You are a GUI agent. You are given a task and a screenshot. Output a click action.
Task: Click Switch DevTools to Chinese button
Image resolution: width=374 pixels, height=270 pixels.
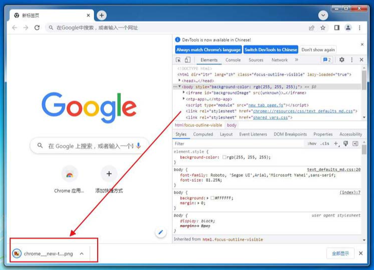click(x=271, y=50)
